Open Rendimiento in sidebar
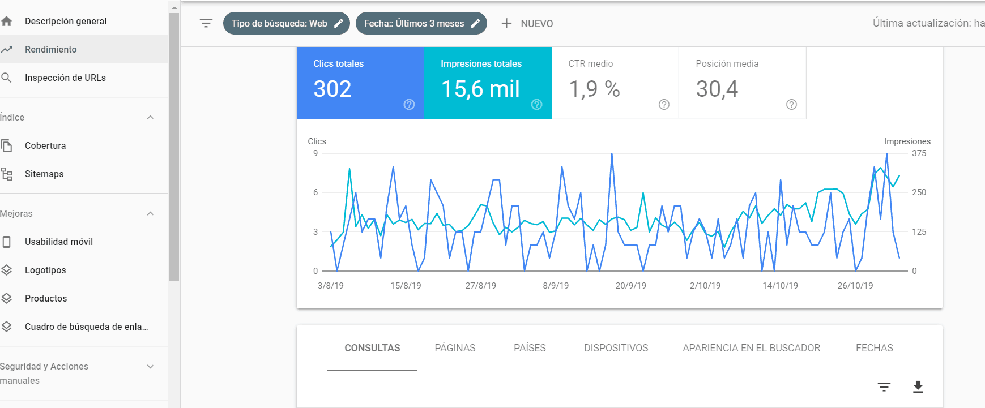Image resolution: width=985 pixels, height=408 pixels. (x=84, y=49)
